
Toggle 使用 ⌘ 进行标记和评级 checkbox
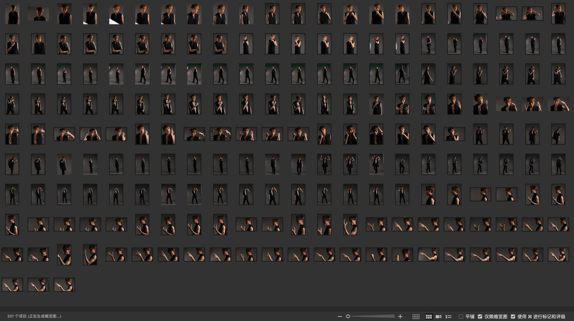513,316
